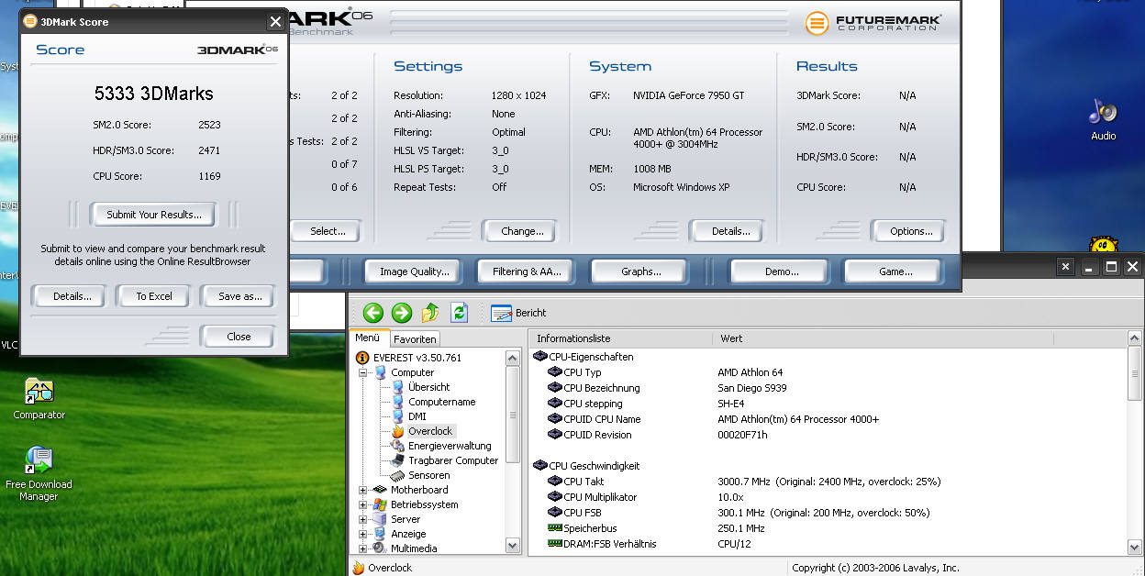Click the 3DMark Score window title icon
1145x576 pixels.
tap(30, 22)
